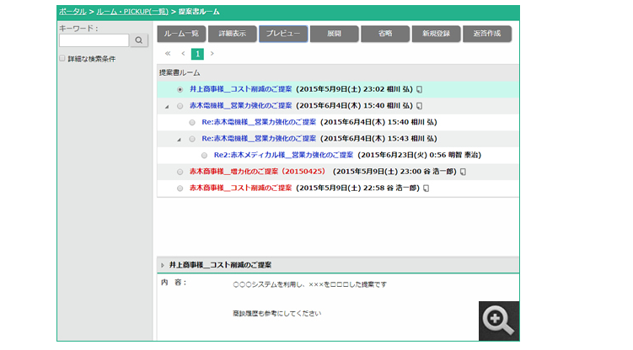The height and width of the screenshot is (350, 633).
Task: Click the zoom-in magnifier overlay icon
Action: 499,321
